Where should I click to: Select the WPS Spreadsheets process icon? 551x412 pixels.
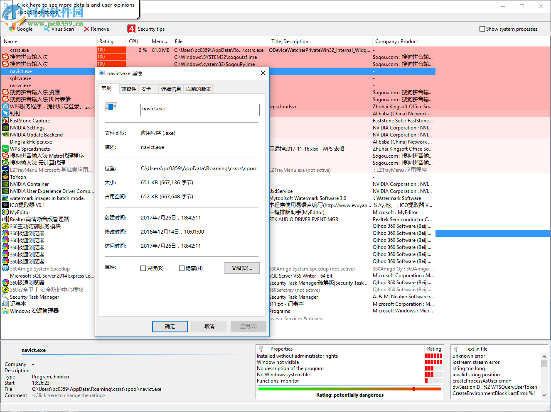click(6, 149)
